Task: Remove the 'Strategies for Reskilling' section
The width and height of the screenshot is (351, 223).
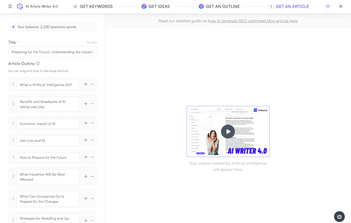Action: [93, 220]
